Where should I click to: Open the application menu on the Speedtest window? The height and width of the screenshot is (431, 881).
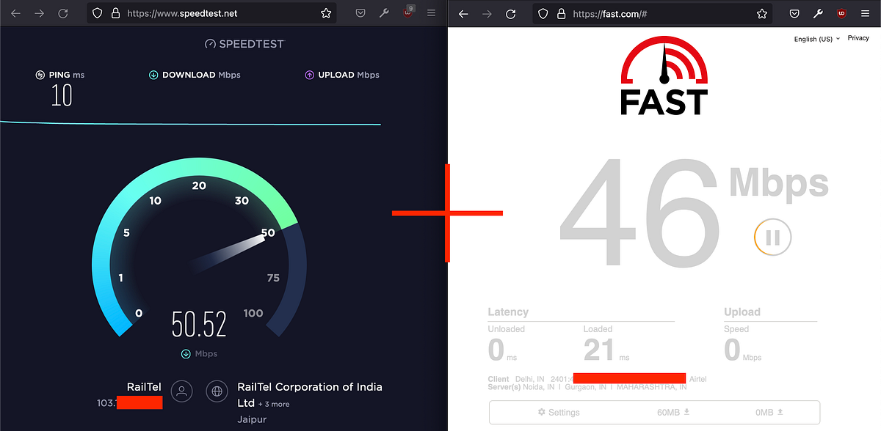point(431,12)
